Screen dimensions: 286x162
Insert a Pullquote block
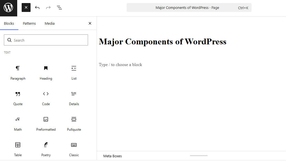(x=74, y=124)
